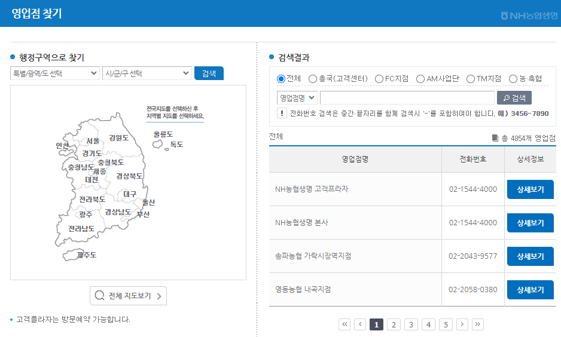
Task: Click the 영동농협 내곡지점 branch name
Action: 303,290
